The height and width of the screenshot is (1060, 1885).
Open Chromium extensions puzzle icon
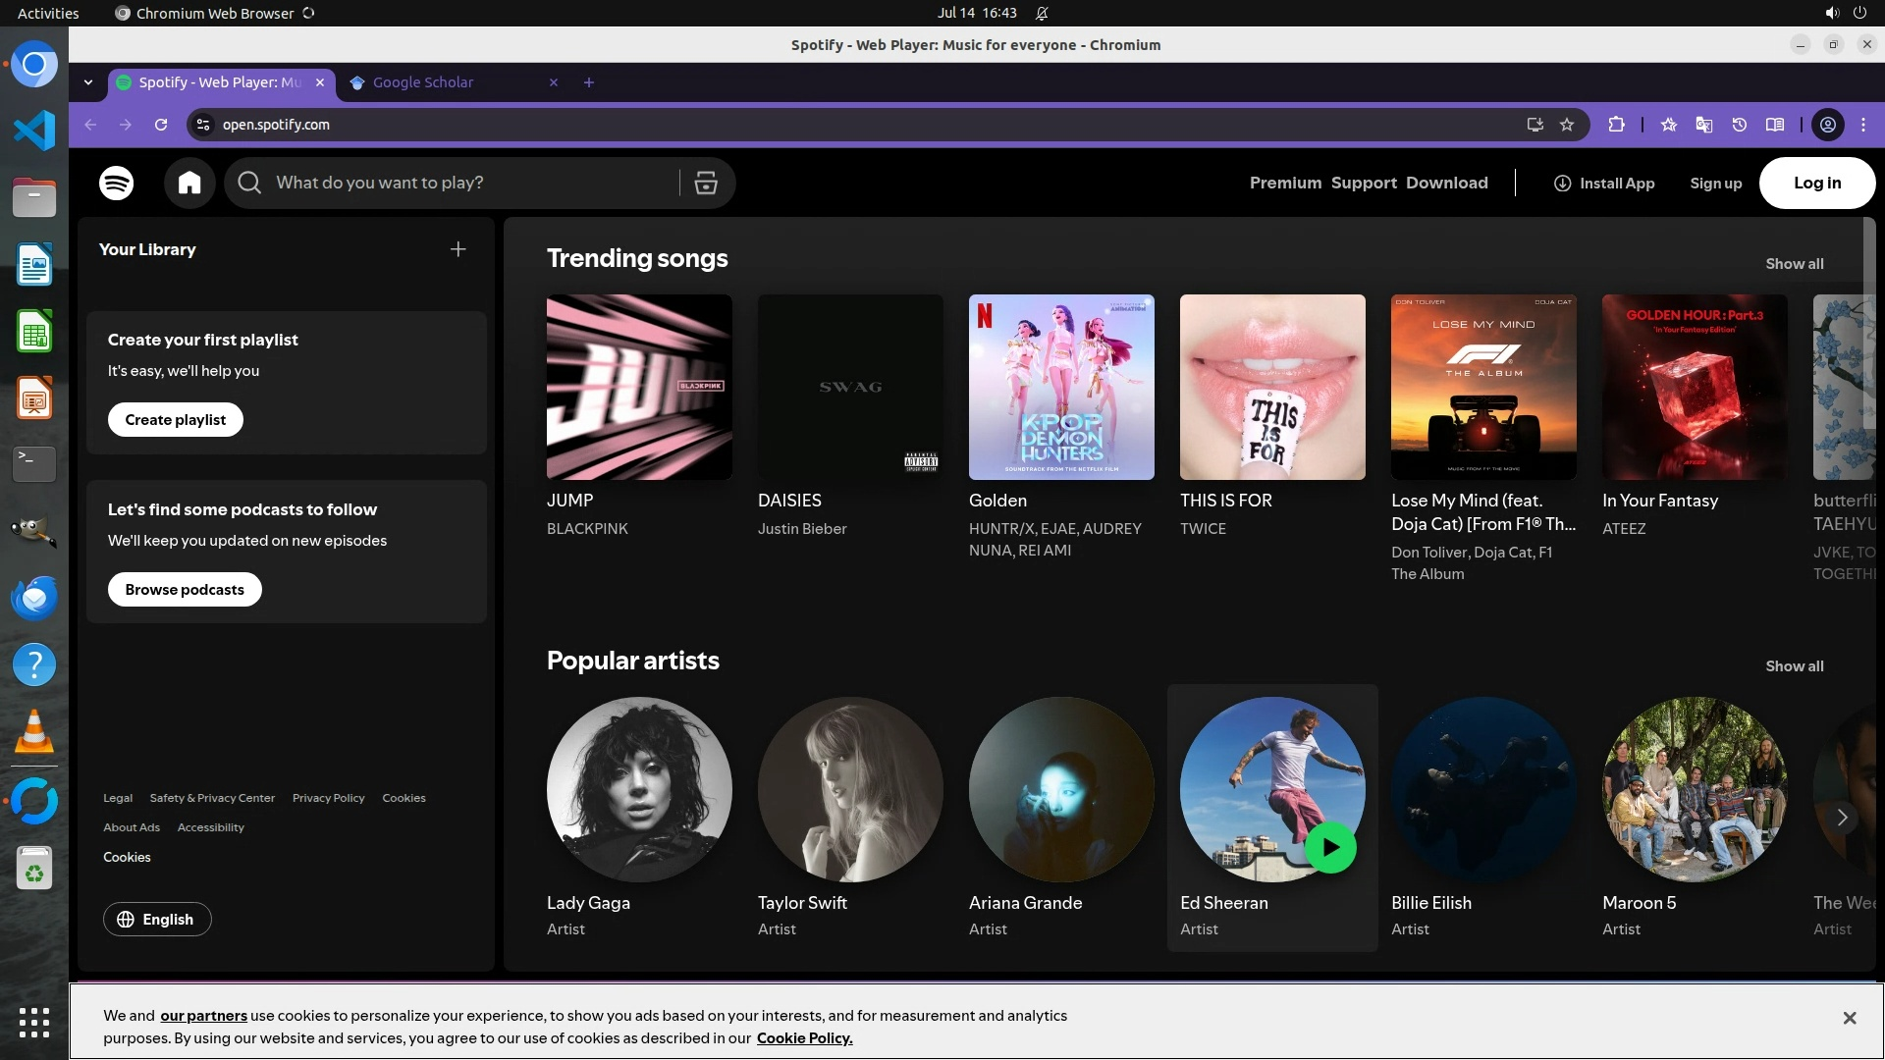click(1616, 125)
